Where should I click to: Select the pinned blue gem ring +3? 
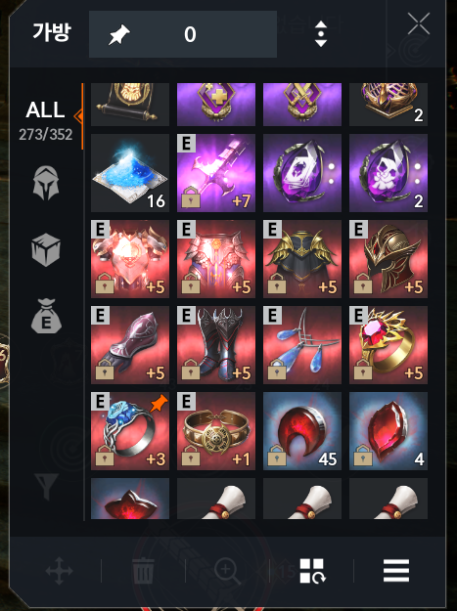[130, 431]
